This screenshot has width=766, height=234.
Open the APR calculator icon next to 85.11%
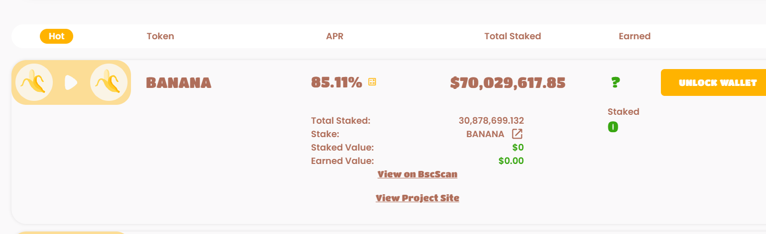(372, 82)
